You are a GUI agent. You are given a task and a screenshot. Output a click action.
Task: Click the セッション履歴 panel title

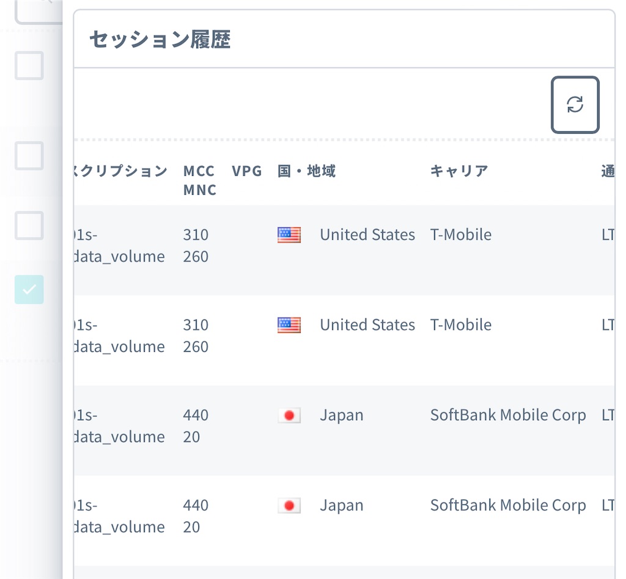click(x=160, y=40)
